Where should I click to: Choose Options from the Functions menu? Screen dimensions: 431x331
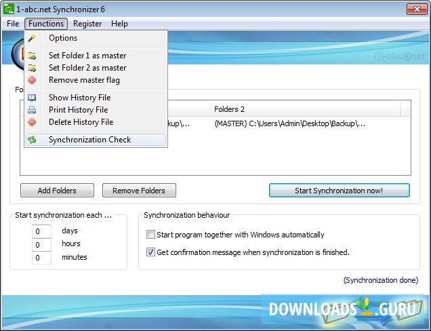[96, 38]
